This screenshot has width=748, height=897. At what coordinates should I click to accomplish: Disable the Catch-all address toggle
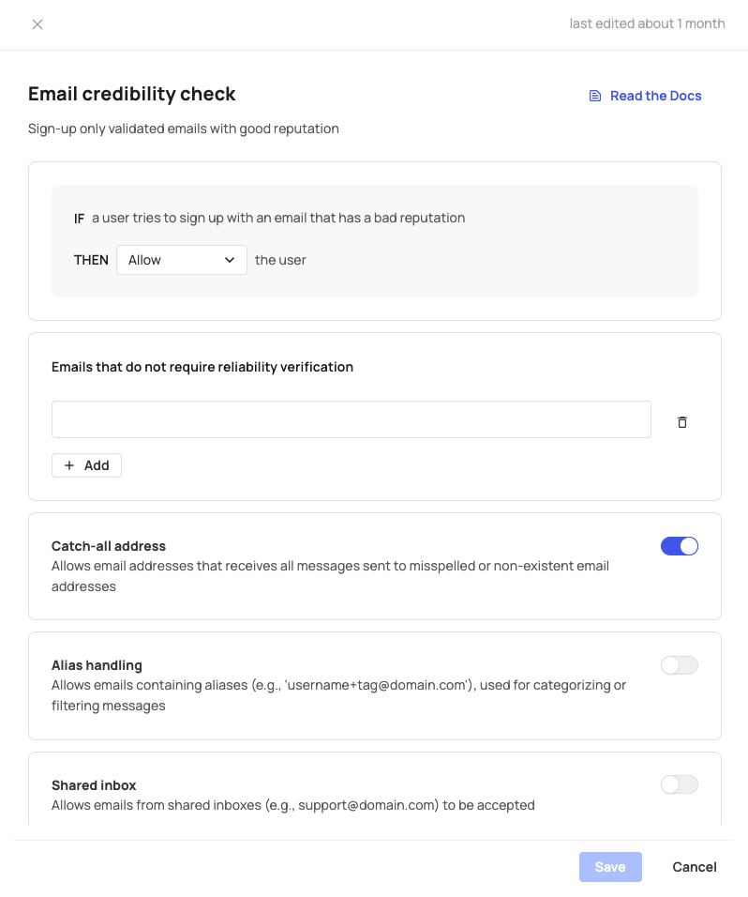point(680,545)
